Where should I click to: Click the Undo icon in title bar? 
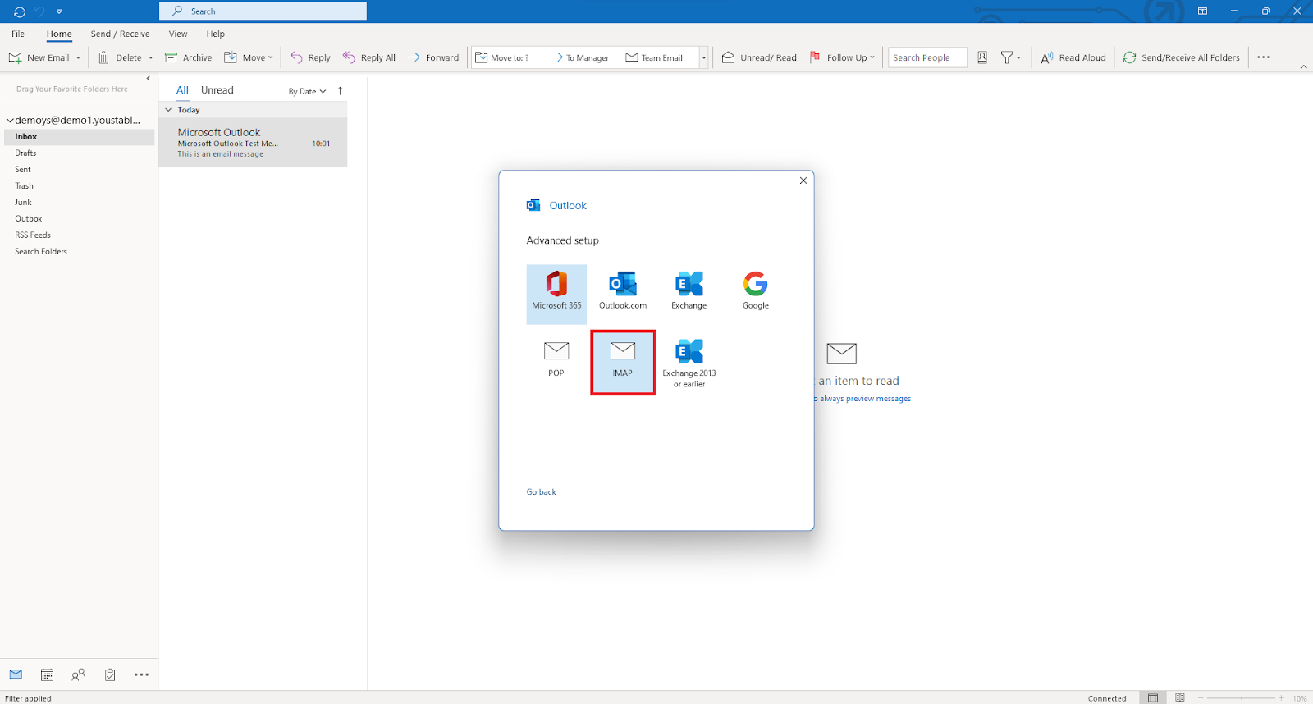39,11
